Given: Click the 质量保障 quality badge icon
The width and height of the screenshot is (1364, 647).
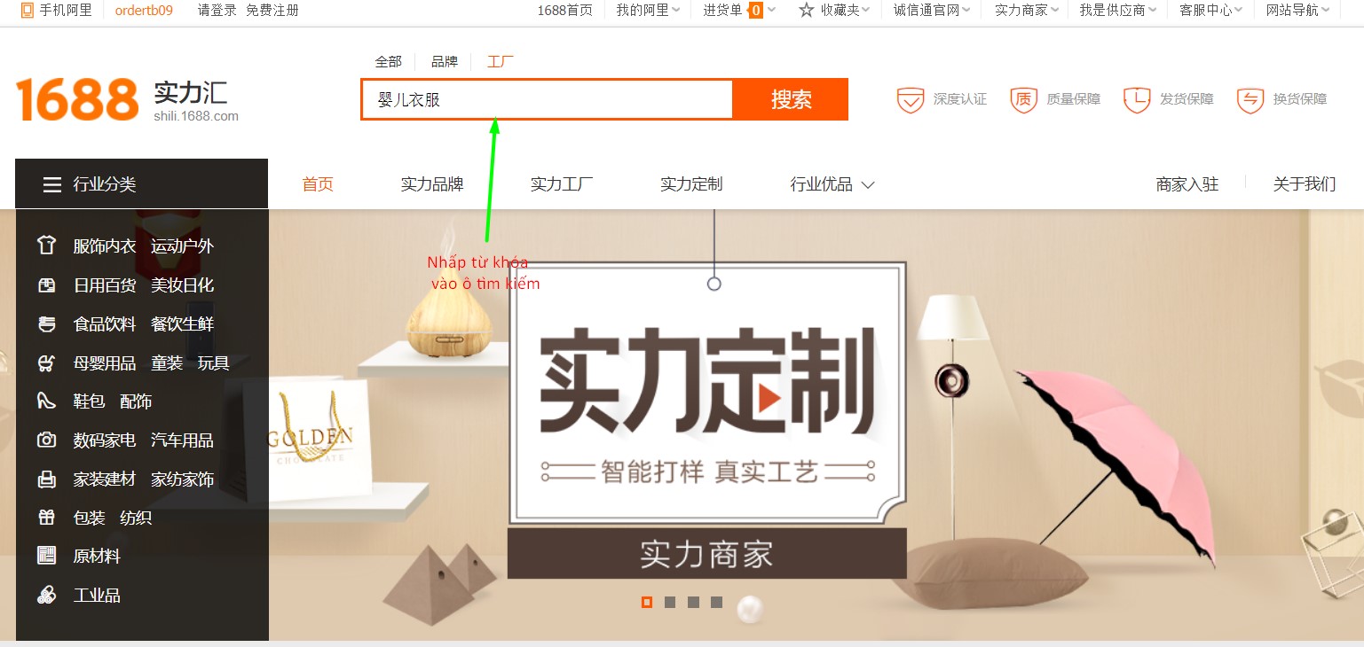Looking at the screenshot, I should pyautogui.click(x=1023, y=100).
